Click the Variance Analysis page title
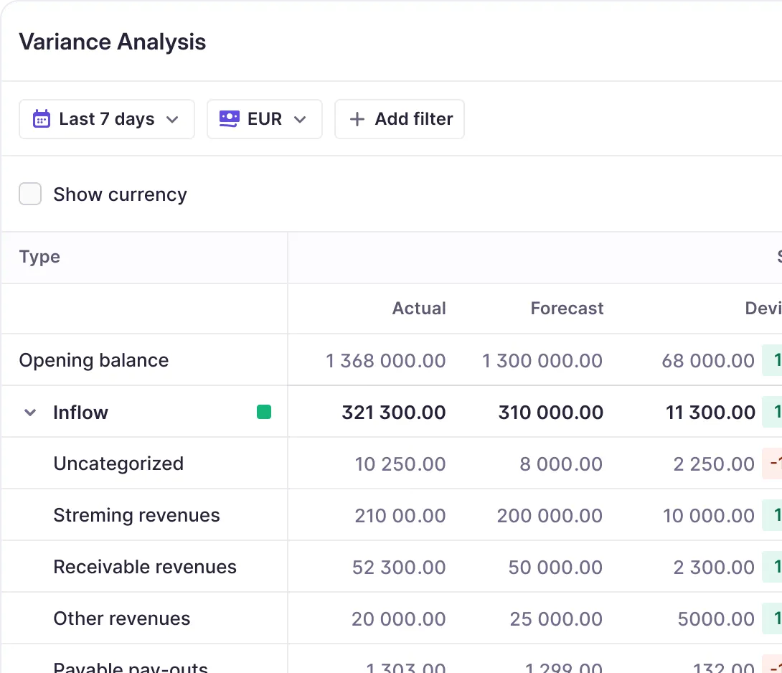The height and width of the screenshot is (673, 782). pos(113,42)
